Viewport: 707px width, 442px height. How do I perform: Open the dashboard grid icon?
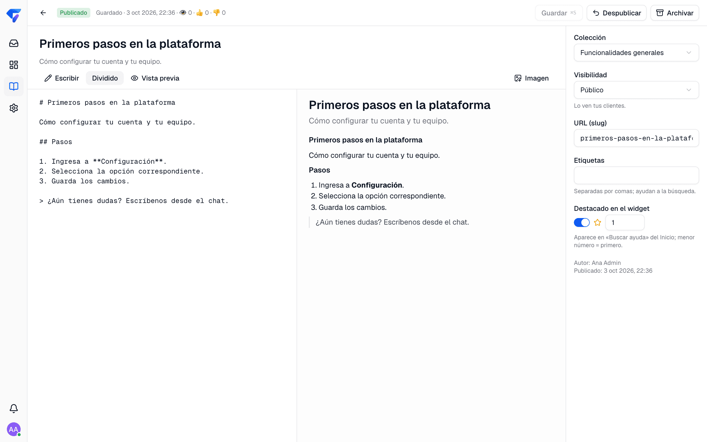tap(14, 65)
